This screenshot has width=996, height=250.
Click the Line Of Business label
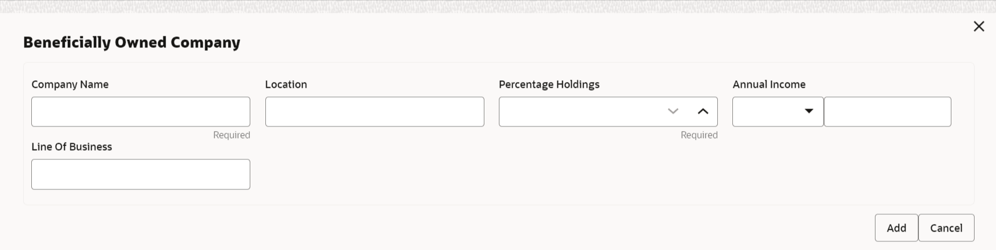pos(72,147)
